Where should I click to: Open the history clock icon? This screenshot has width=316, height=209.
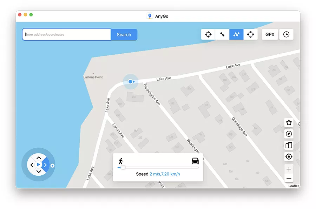click(x=286, y=34)
